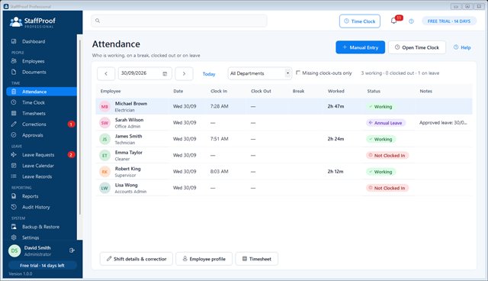The image size is (488, 281).
Task: Click the help circle icon in top bar
Action: [x=412, y=21]
